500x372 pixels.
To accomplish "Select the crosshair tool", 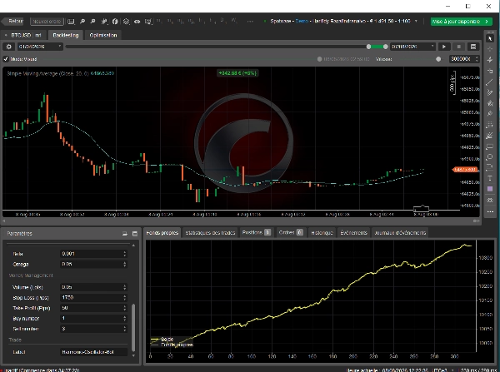I will coord(490,49).
